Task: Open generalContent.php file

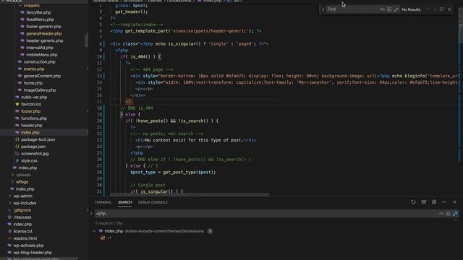Action: click(42, 76)
